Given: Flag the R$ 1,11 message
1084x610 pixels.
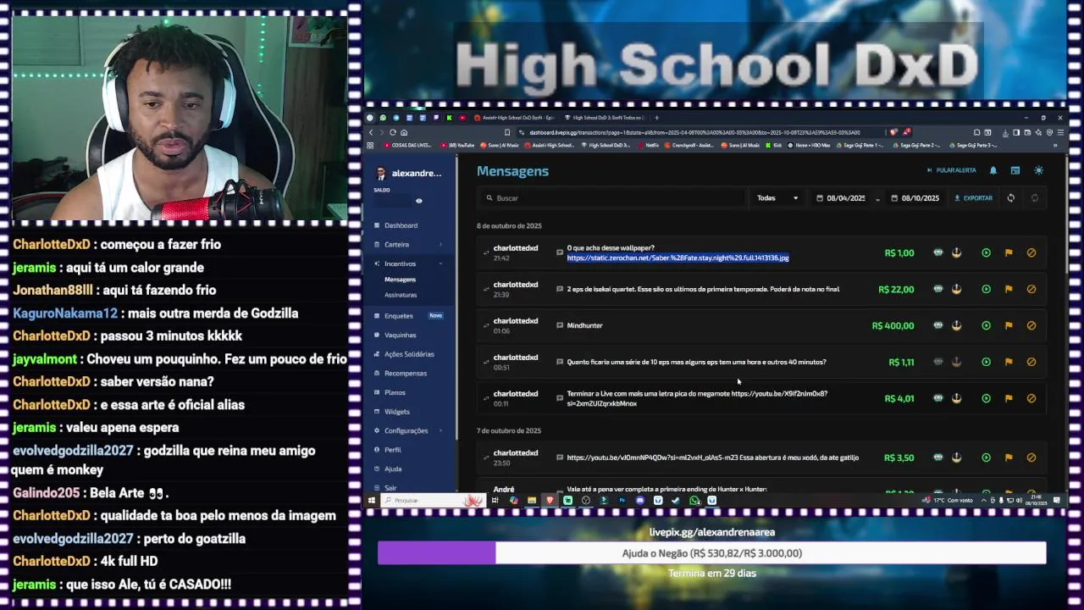Looking at the screenshot, I should tap(1009, 362).
